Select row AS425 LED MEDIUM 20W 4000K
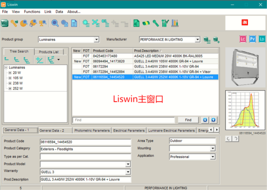 pos(145,56)
